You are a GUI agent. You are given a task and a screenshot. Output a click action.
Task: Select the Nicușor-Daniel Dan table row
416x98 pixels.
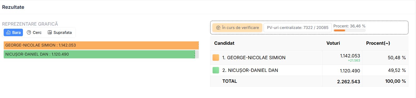pos(309,70)
